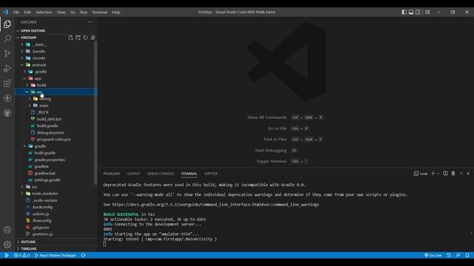The height and width of the screenshot is (266, 474).
Task: Split the terminal pane
Action: [445, 174]
